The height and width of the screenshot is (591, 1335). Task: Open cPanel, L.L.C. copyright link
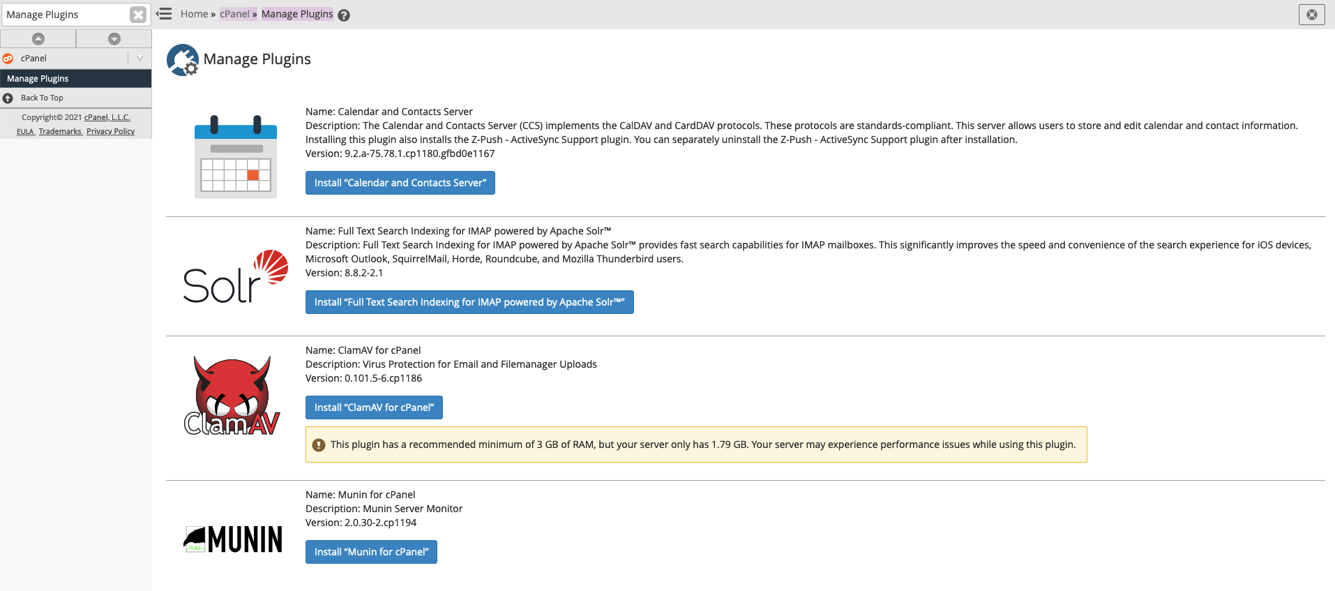click(x=107, y=117)
